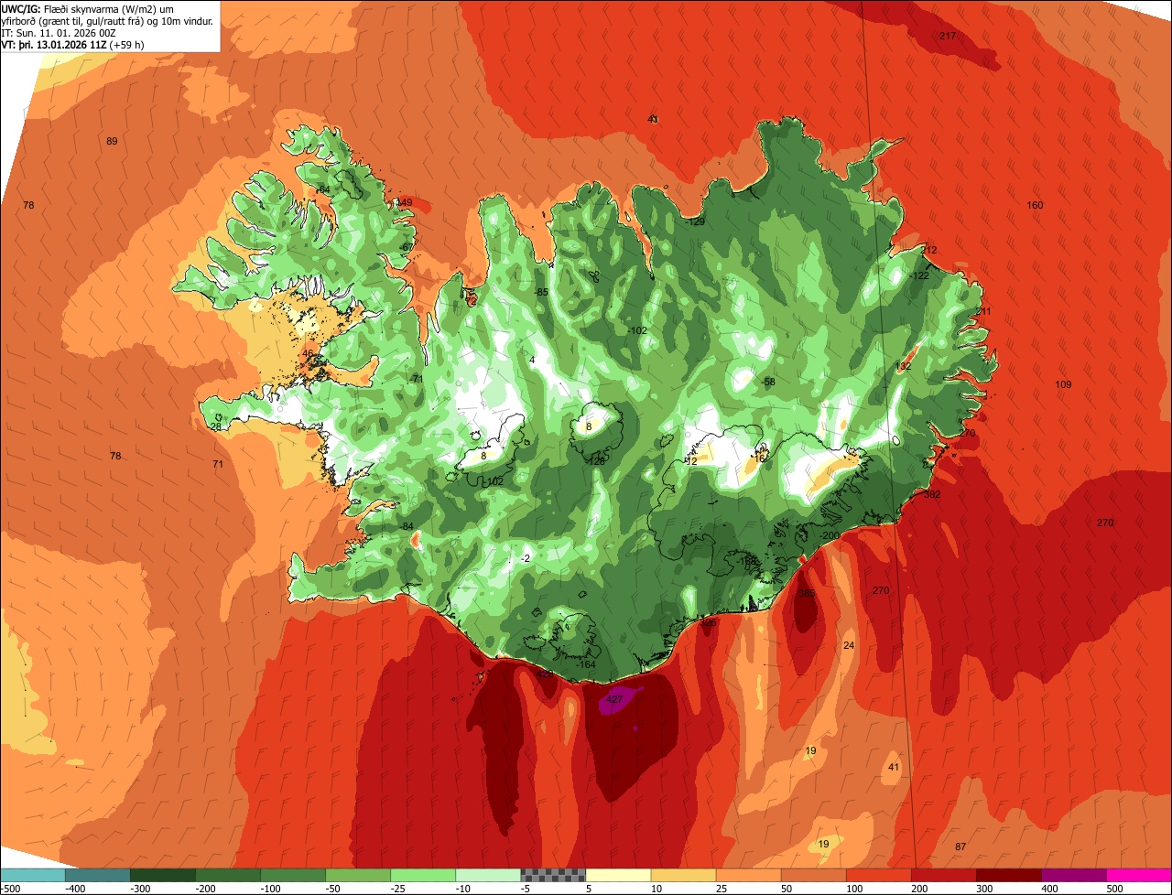Click the -164 value near the south coast

coord(585,664)
